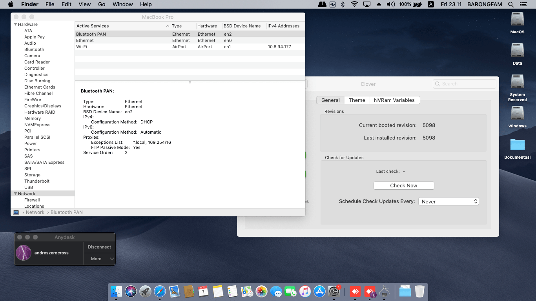
Task: Launch Siri from the dock
Action: point(131,291)
